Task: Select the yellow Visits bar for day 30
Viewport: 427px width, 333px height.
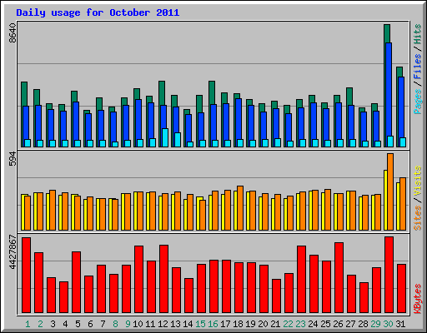Action: click(x=385, y=200)
